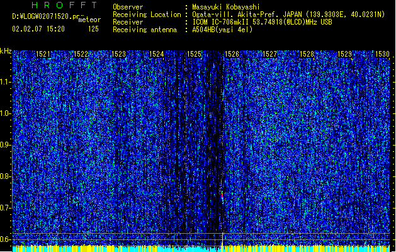Click time marker 1527

269,54
